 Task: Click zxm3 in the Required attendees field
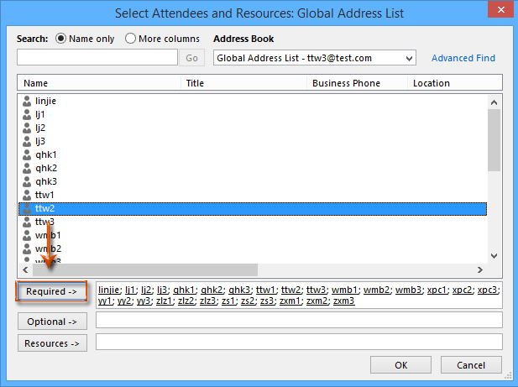tap(344, 301)
